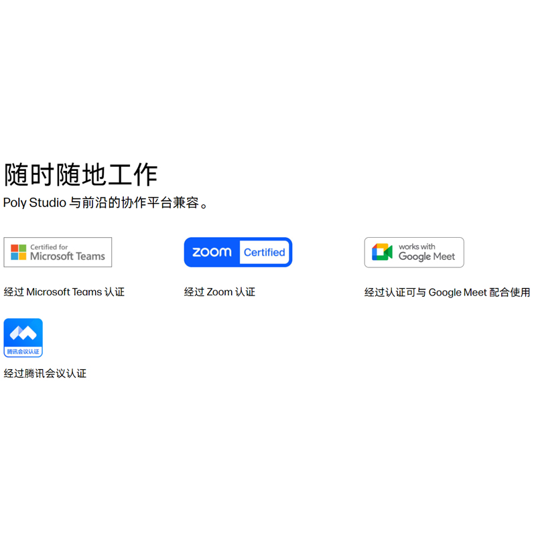The height and width of the screenshot is (536, 536).
Task: Click small "Certified for" text in Teams badge
Action: click(x=49, y=247)
